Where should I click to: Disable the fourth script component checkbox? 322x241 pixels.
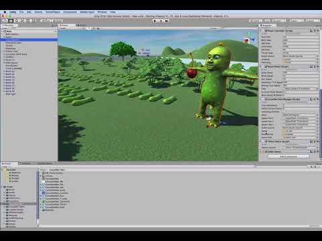pyautogui.click(x=266, y=141)
